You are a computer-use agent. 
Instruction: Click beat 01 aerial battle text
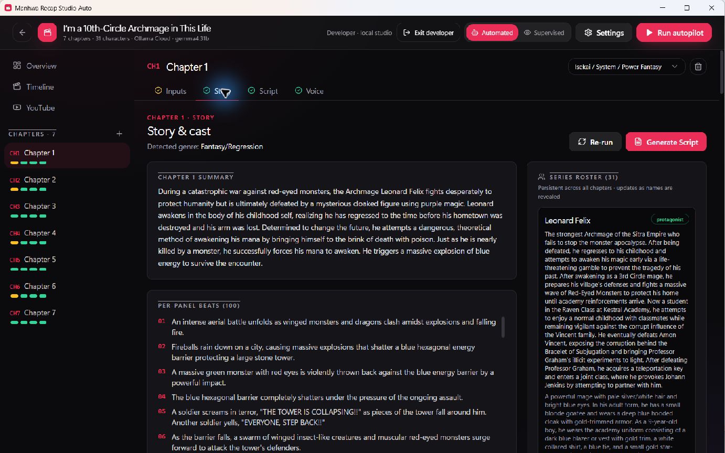pos(334,327)
